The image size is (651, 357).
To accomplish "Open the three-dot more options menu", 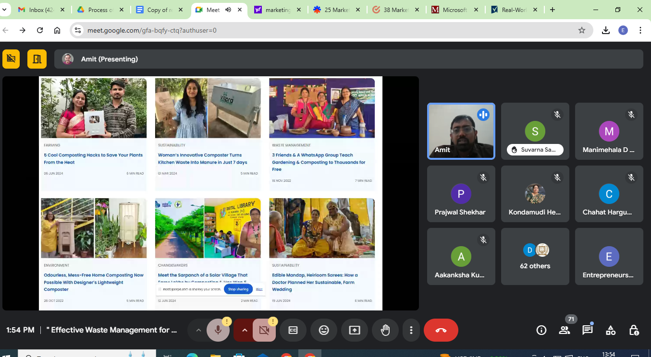I will point(411,330).
